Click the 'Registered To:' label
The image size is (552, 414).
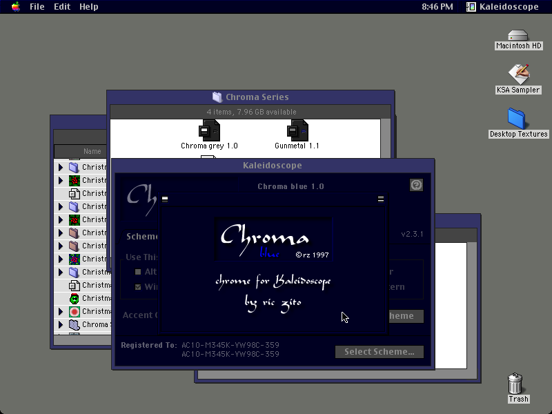point(149,346)
